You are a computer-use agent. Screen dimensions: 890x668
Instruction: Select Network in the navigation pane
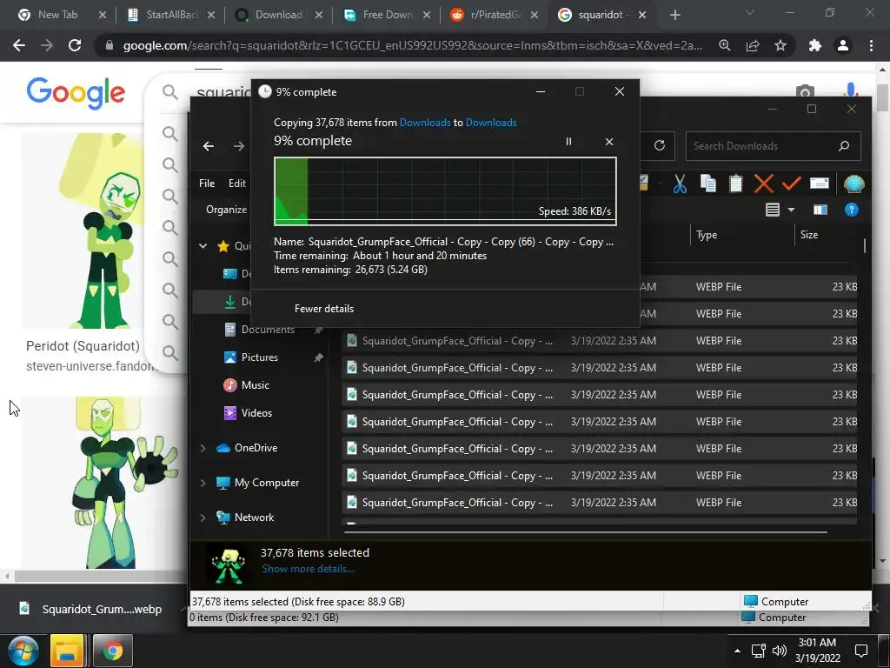tap(254, 518)
